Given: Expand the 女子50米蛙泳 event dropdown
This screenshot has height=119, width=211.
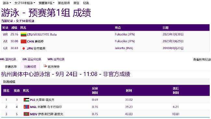Looking at the screenshot, I should tap(25, 3).
